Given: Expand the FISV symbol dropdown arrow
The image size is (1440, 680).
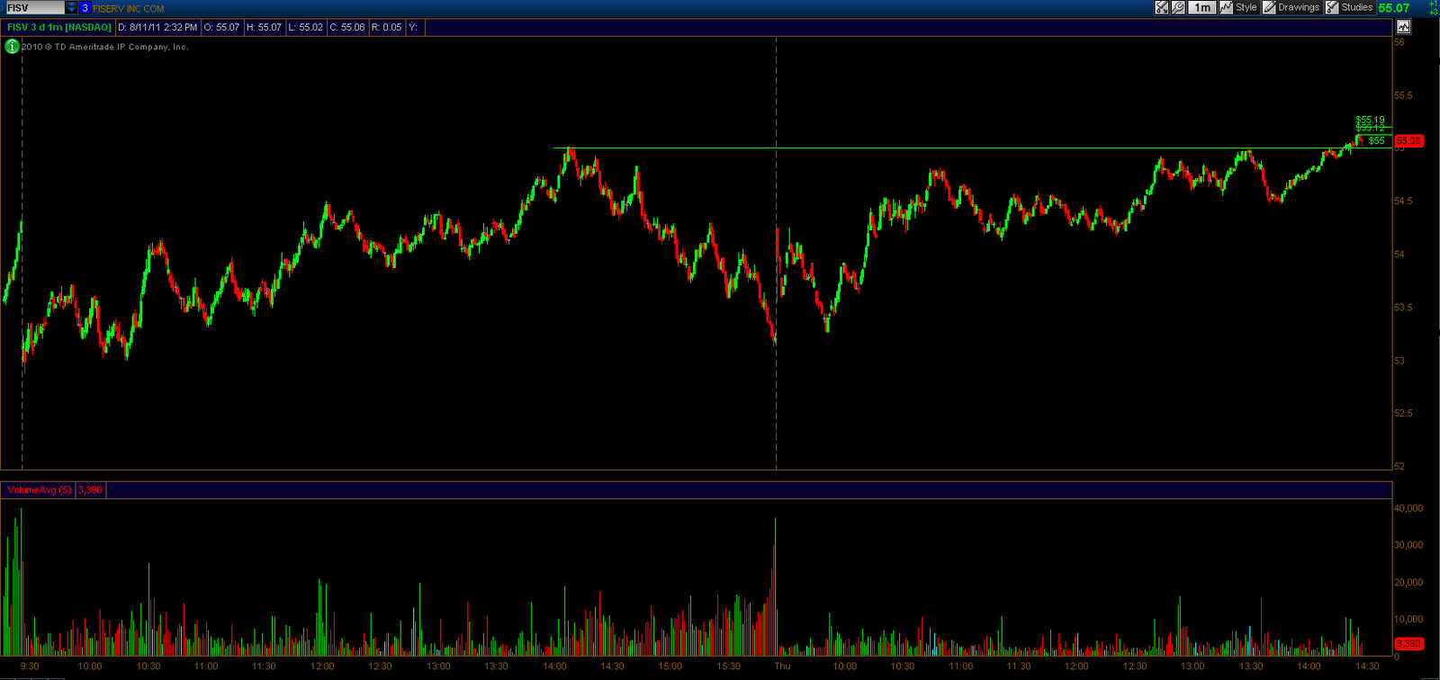Looking at the screenshot, I should coord(72,7).
